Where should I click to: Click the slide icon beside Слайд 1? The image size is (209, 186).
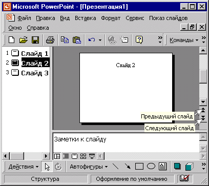(x=15, y=53)
